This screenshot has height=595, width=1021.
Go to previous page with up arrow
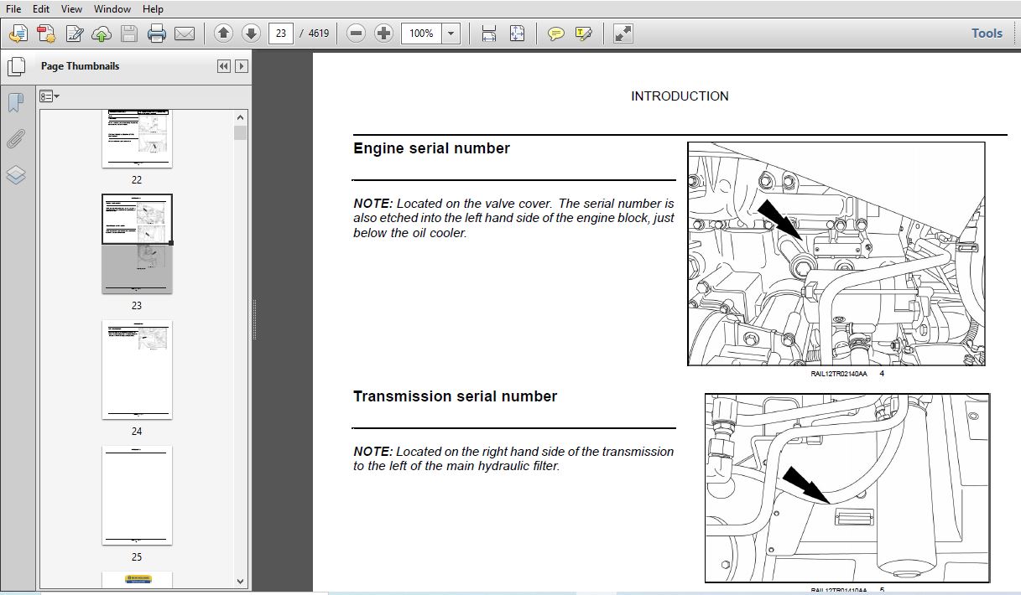click(223, 34)
